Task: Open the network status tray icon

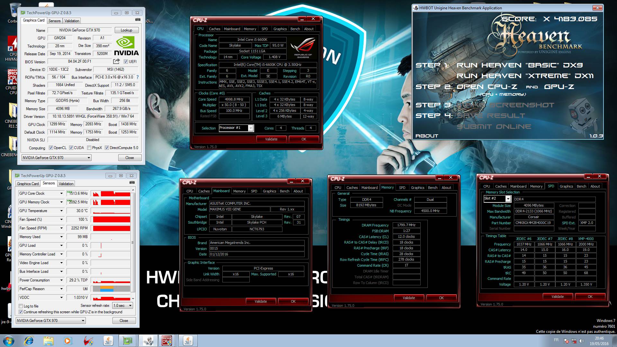Action: (x=574, y=341)
